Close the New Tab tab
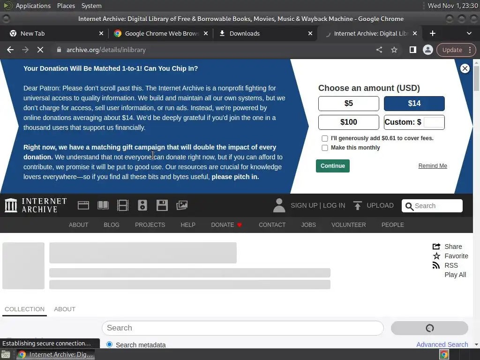Image resolution: width=480 pixels, height=360 pixels. click(101, 33)
